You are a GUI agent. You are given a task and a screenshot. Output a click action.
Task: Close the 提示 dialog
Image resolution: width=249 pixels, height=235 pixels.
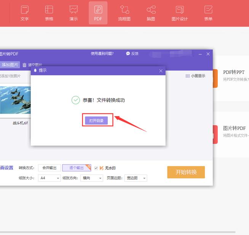pyautogui.click(x=161, y=71)
